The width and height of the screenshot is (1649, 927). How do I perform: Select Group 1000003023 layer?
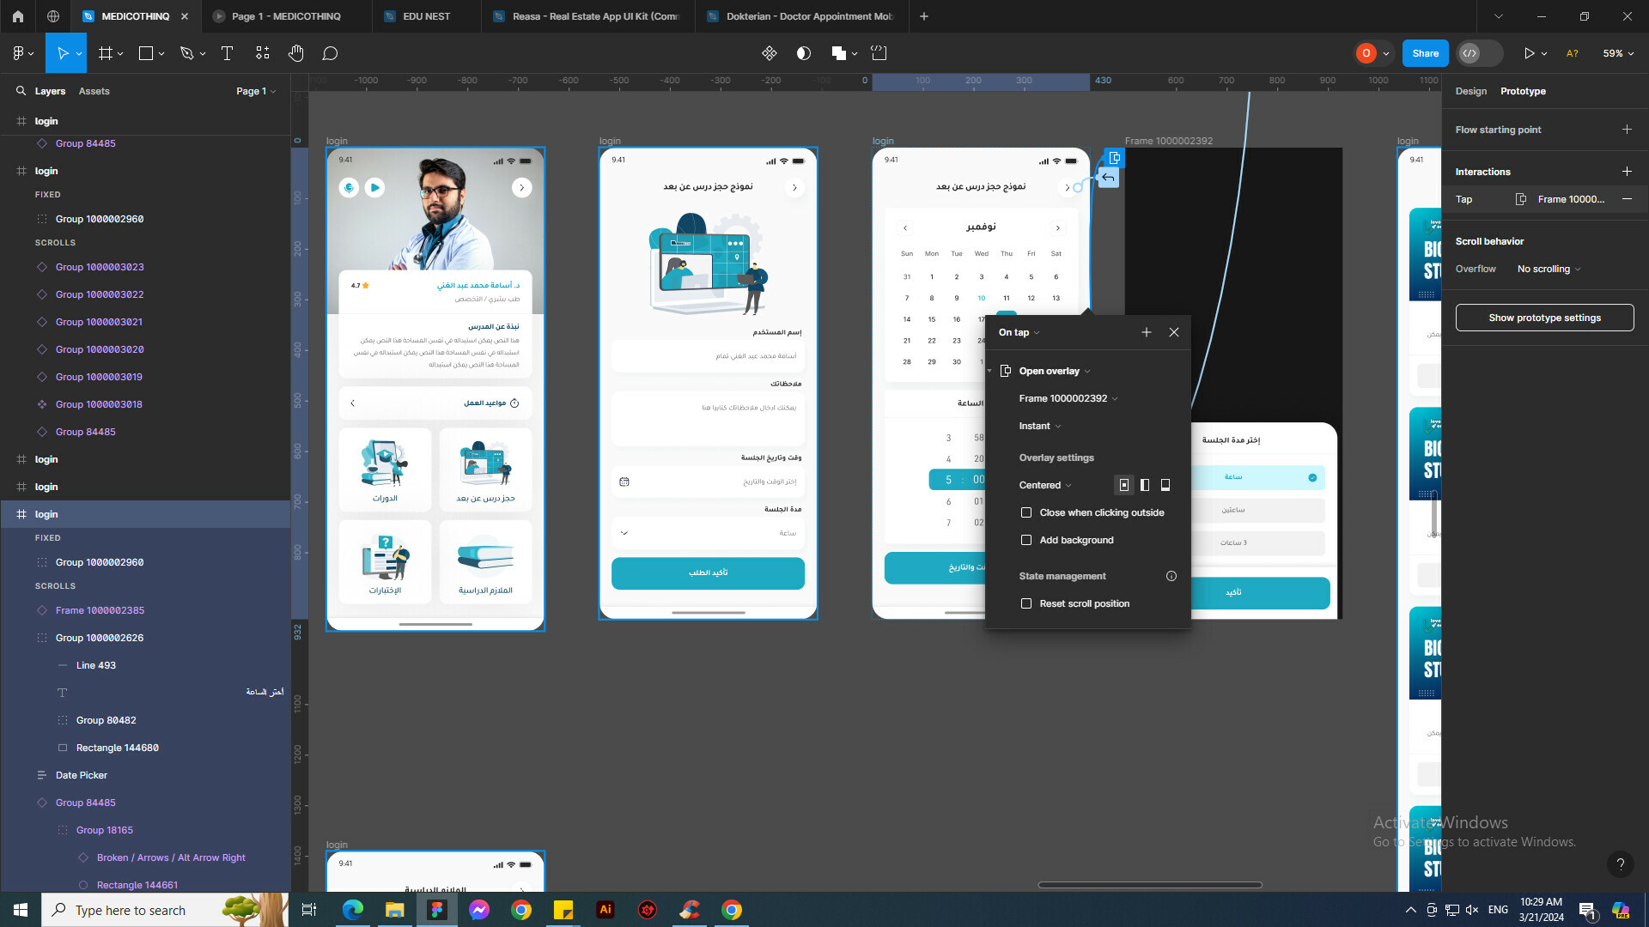pyautogui.click(x=100, y=267)
